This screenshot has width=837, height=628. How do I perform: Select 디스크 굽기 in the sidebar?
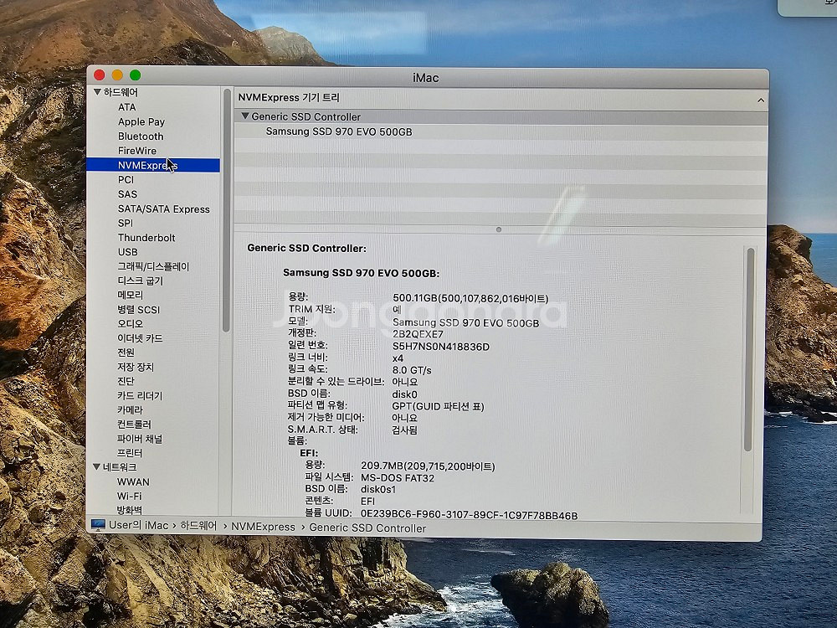point(141,281)
